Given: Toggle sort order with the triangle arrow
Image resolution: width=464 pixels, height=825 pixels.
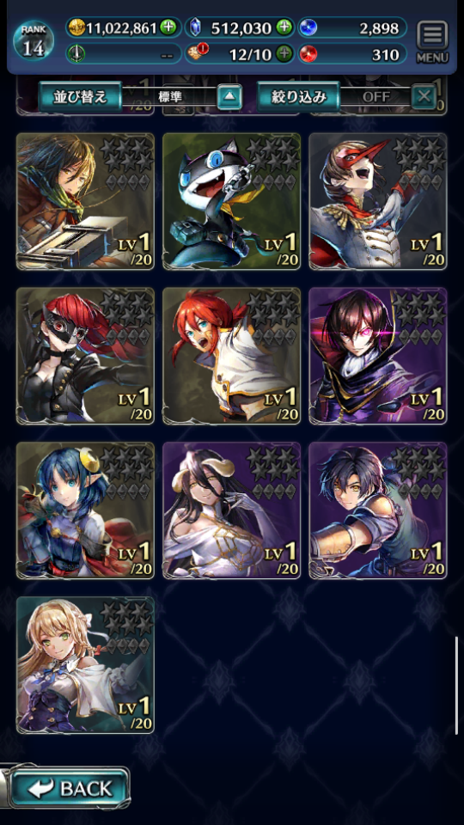Looking at the screenshot, I should [x=229, y=97].
